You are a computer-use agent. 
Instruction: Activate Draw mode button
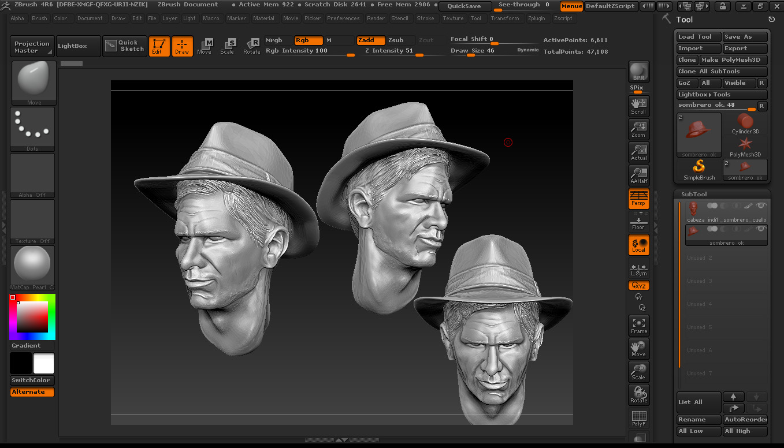(x=182, y=46)
